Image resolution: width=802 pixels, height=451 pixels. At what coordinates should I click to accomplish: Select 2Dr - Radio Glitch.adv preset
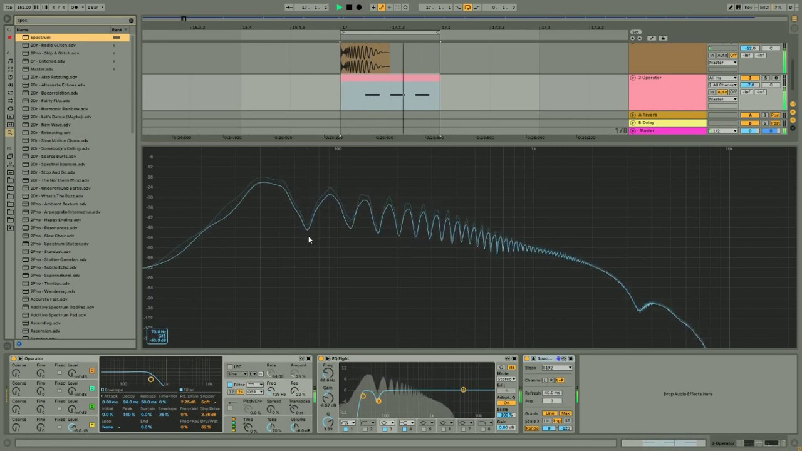point(53,45)
